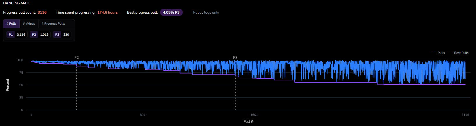The image size is (476, 126).
Task: Click the y-axis label 50
Action: click(21, 85)
